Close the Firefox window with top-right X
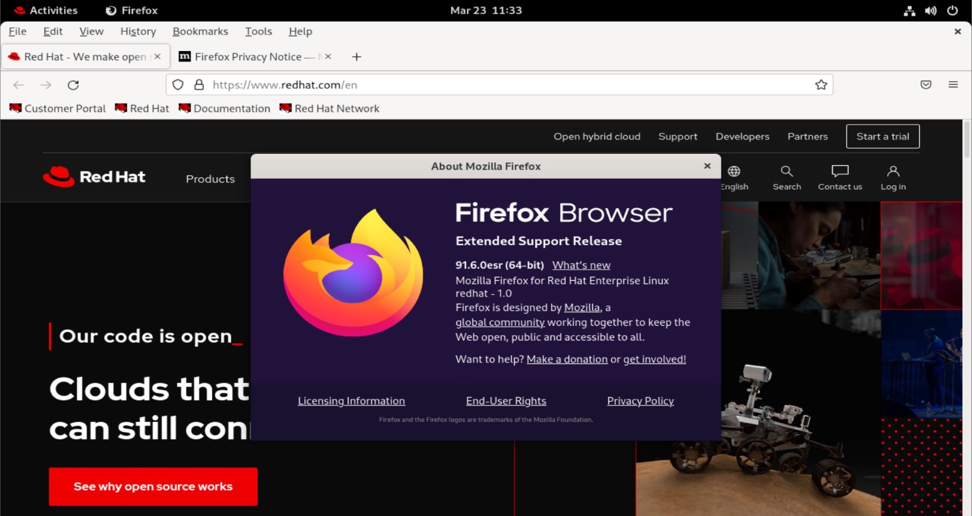The height and width of the screenshot is (516, 972). (958, 31)
